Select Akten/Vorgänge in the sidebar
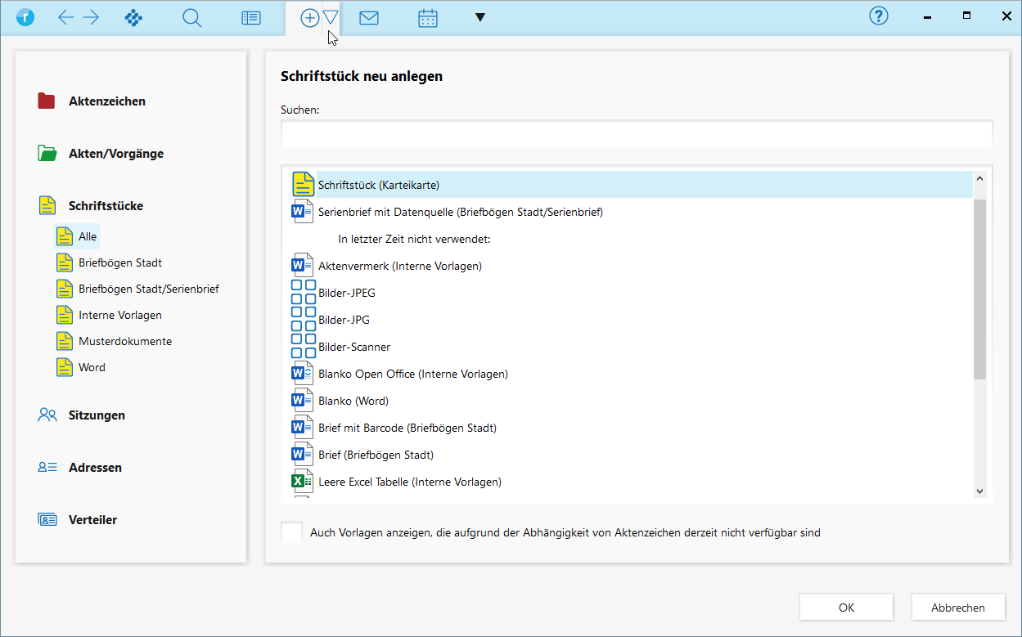Screen dimensions: 1022x637 pos(115,154)
